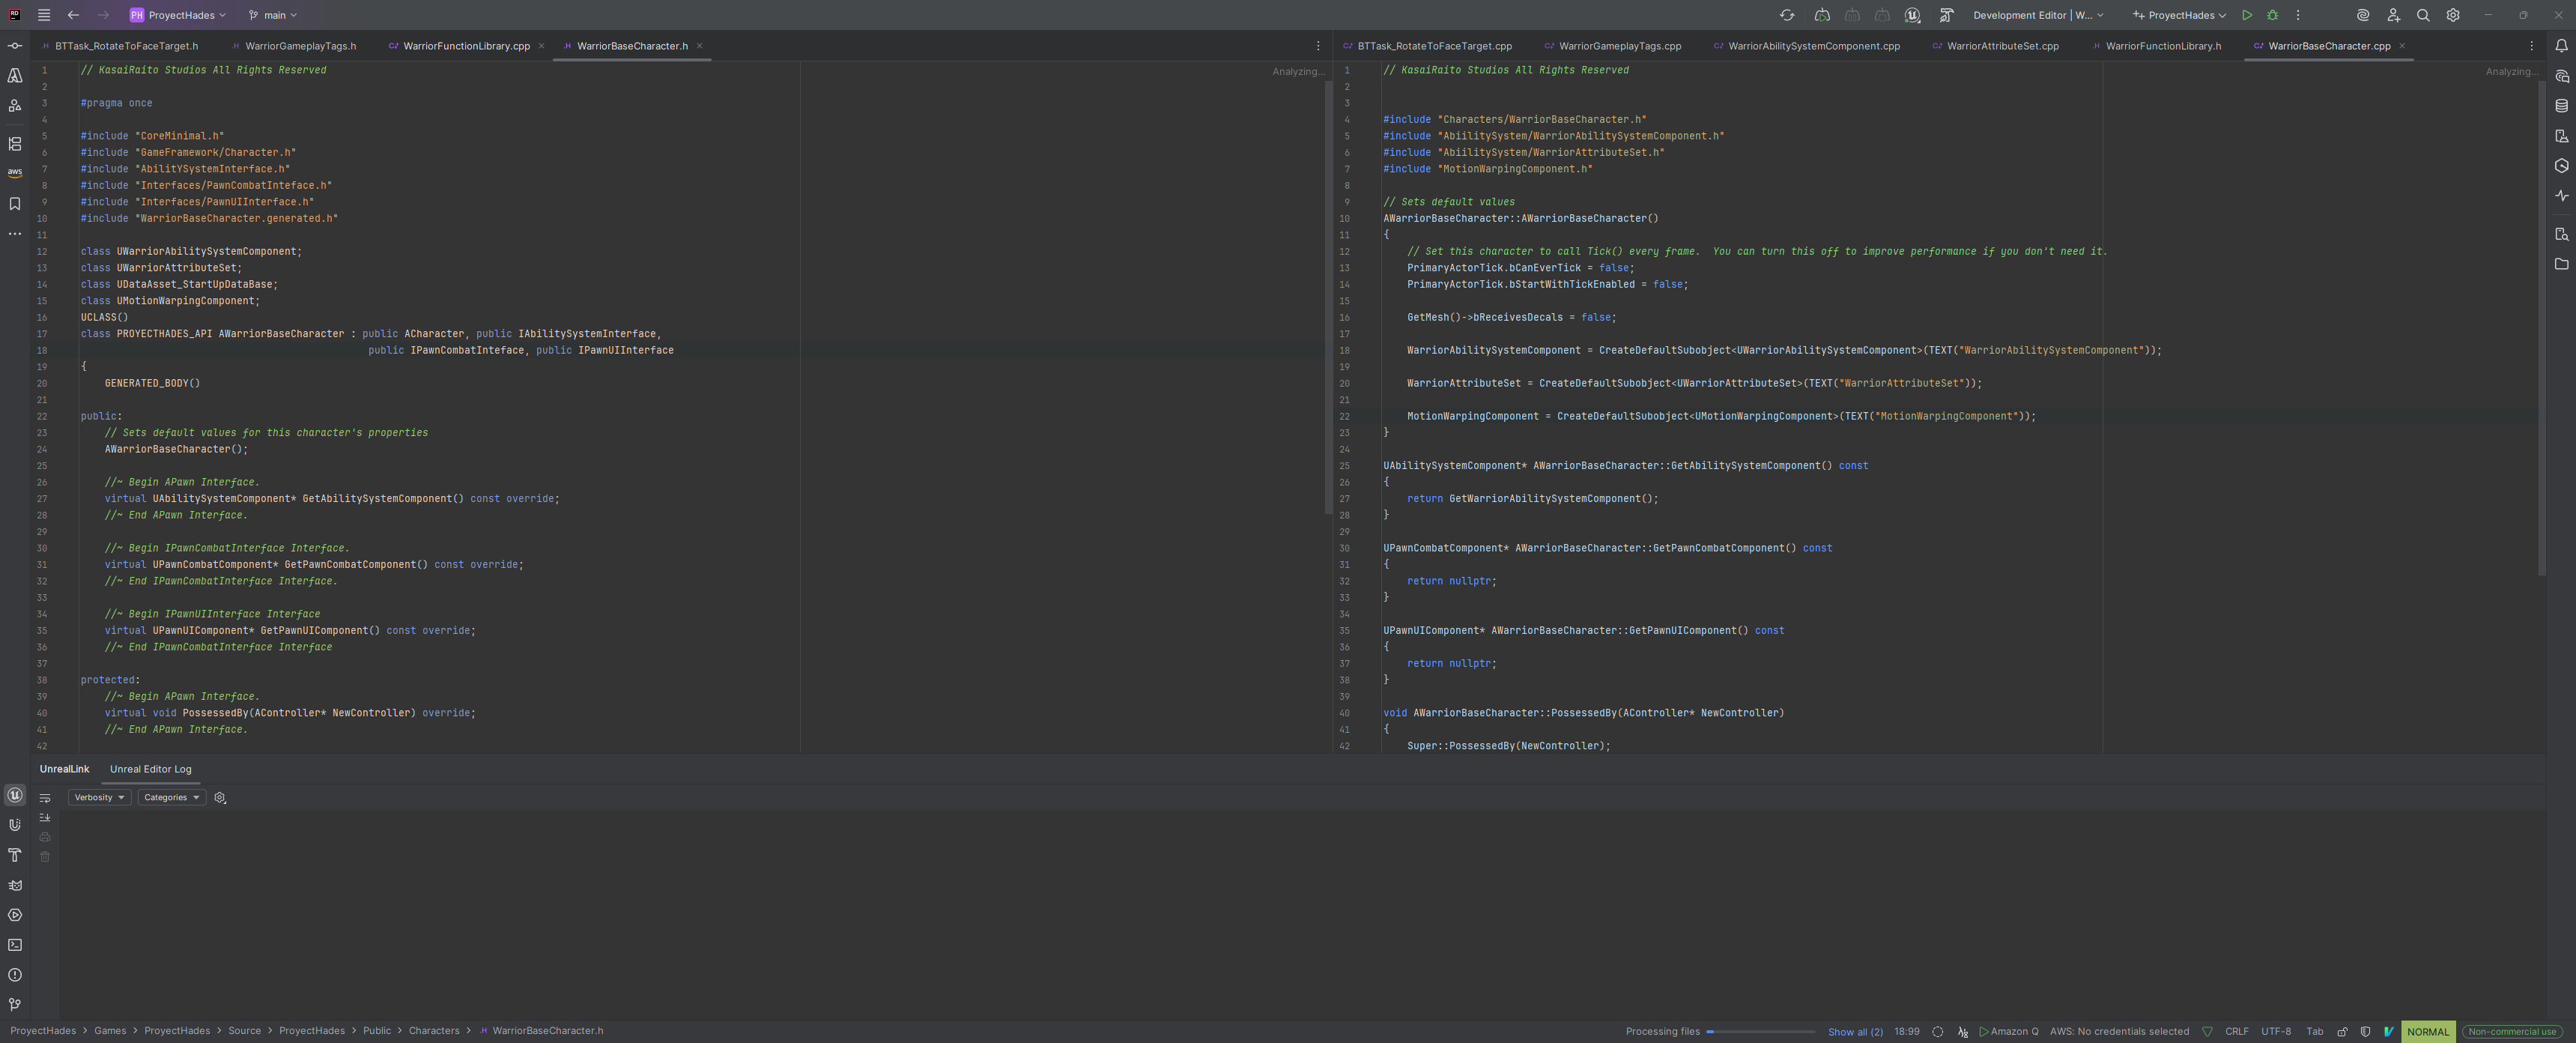Switch to the WarriorFunctionLibrary.cpp tab
This screenshot has height=1043, width=2576.
click(x=466, y=46)
